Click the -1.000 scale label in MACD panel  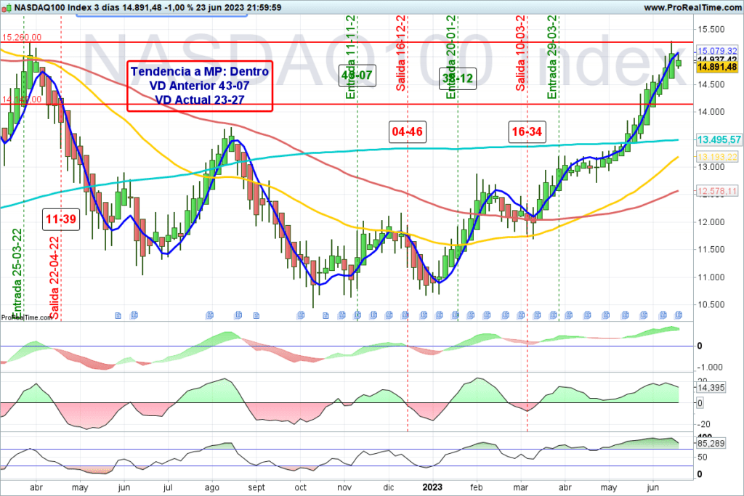[709, 367]
